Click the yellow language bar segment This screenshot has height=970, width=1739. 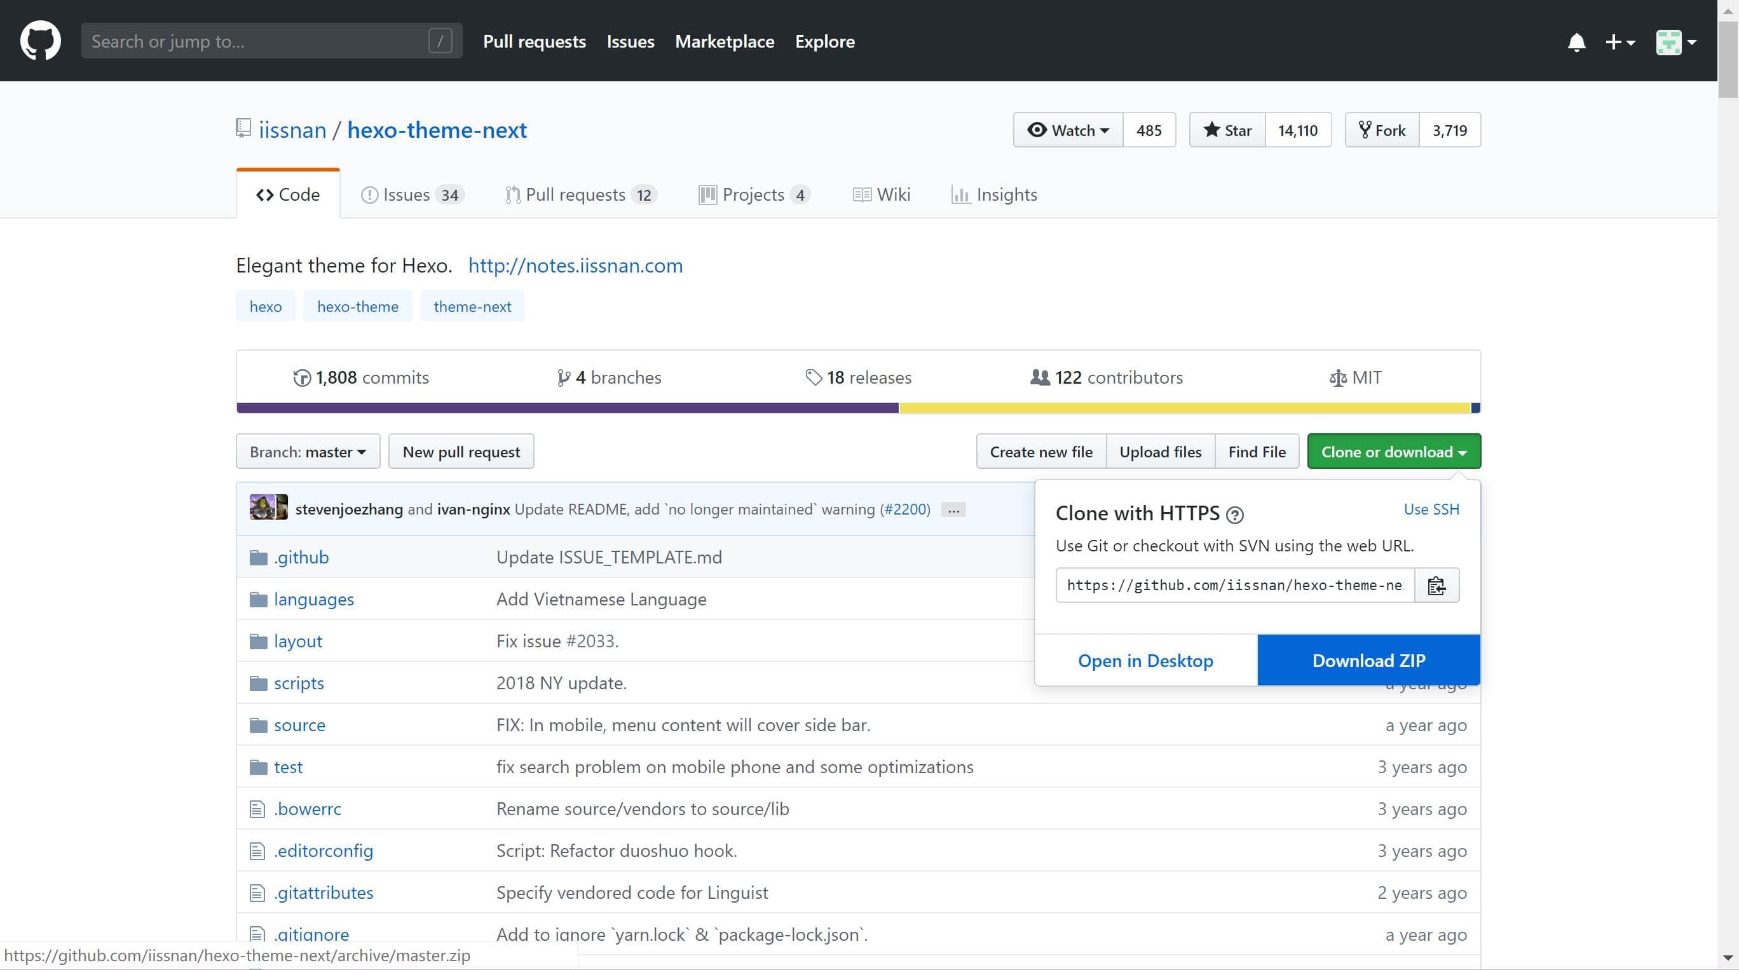(1184, 407)
